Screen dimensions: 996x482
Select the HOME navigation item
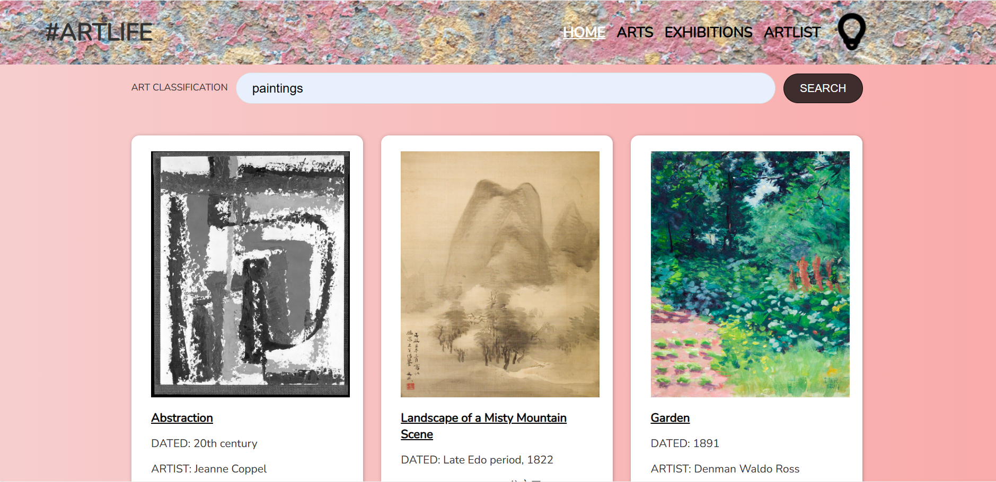pos(584,32)
